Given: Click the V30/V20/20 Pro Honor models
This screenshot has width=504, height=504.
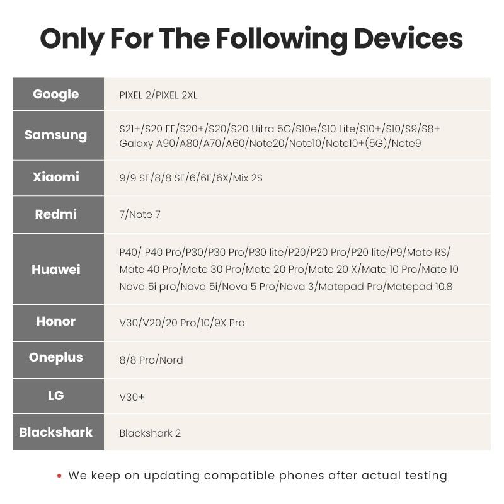Looking at the screenshot, I should pos(182,323).
